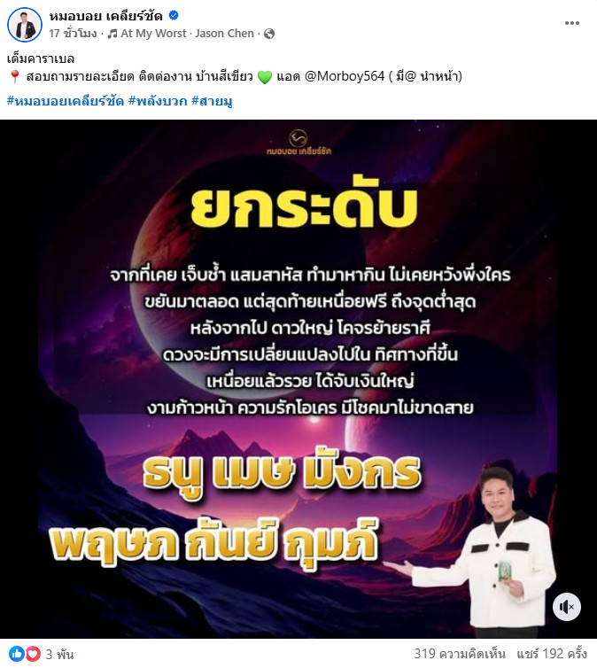Click the globe public audience icon
This screenshot has width=597, height=668.
pos(269,34)
